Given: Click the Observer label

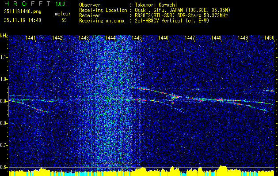Looking at the screenshot, I should tap(90, 5).
